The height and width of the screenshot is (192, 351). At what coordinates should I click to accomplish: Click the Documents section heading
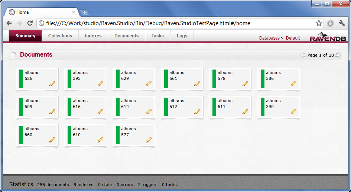coord(36,55)
